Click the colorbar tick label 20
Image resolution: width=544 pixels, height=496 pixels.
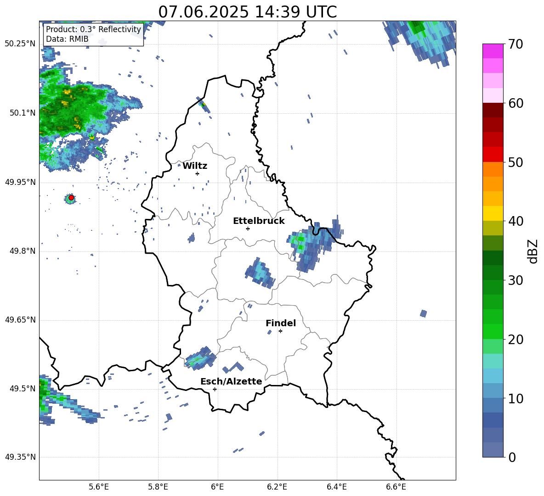[x=516, y=340]
